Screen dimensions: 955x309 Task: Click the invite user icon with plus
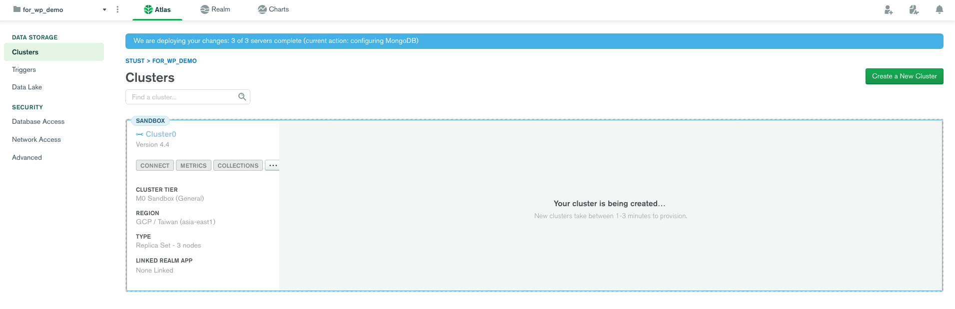(888, 9)
